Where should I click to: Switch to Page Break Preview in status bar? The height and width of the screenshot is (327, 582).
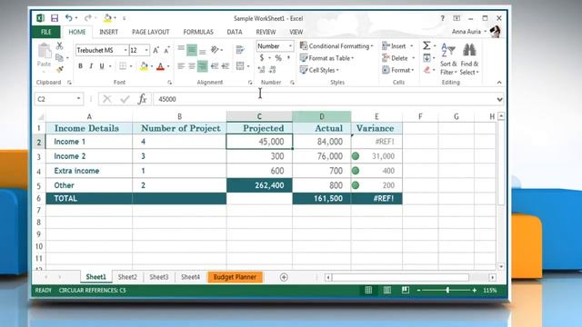click(x=405, y=291)
